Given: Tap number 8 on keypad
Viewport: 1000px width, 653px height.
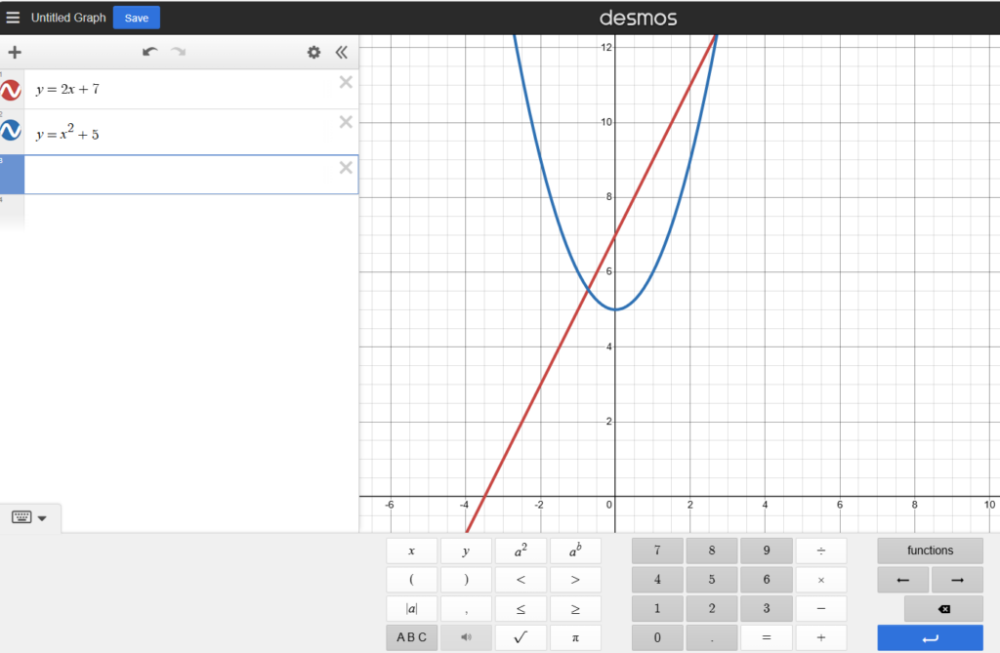Looking at the screenshot, I should point(712,551).
